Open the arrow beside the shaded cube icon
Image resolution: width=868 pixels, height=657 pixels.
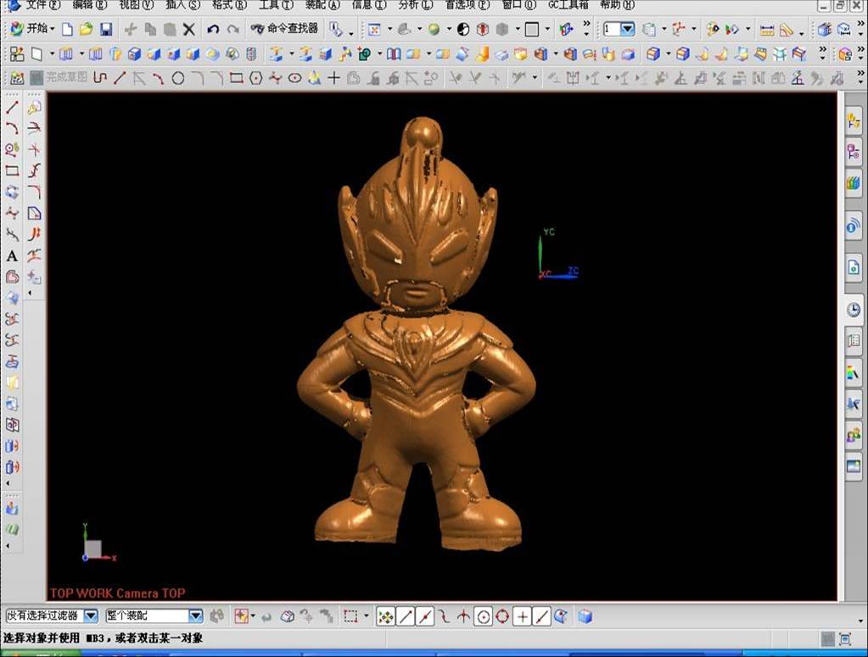pyautogui.click(x=518, y=30)
